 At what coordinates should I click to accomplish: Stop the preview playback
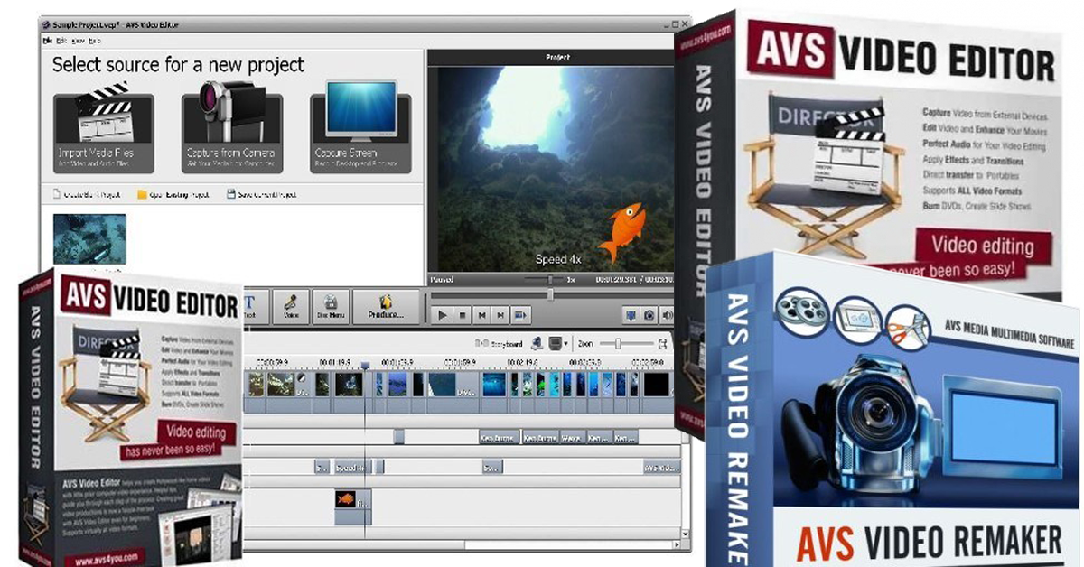pos(463,315)
